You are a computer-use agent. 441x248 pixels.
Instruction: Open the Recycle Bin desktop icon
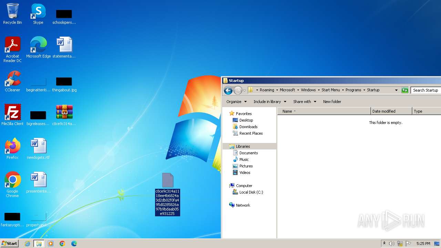click(12, 14)
